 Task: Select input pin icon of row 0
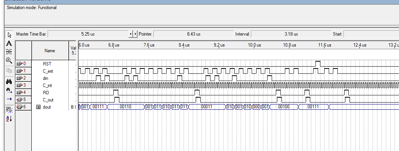[20, 64]
